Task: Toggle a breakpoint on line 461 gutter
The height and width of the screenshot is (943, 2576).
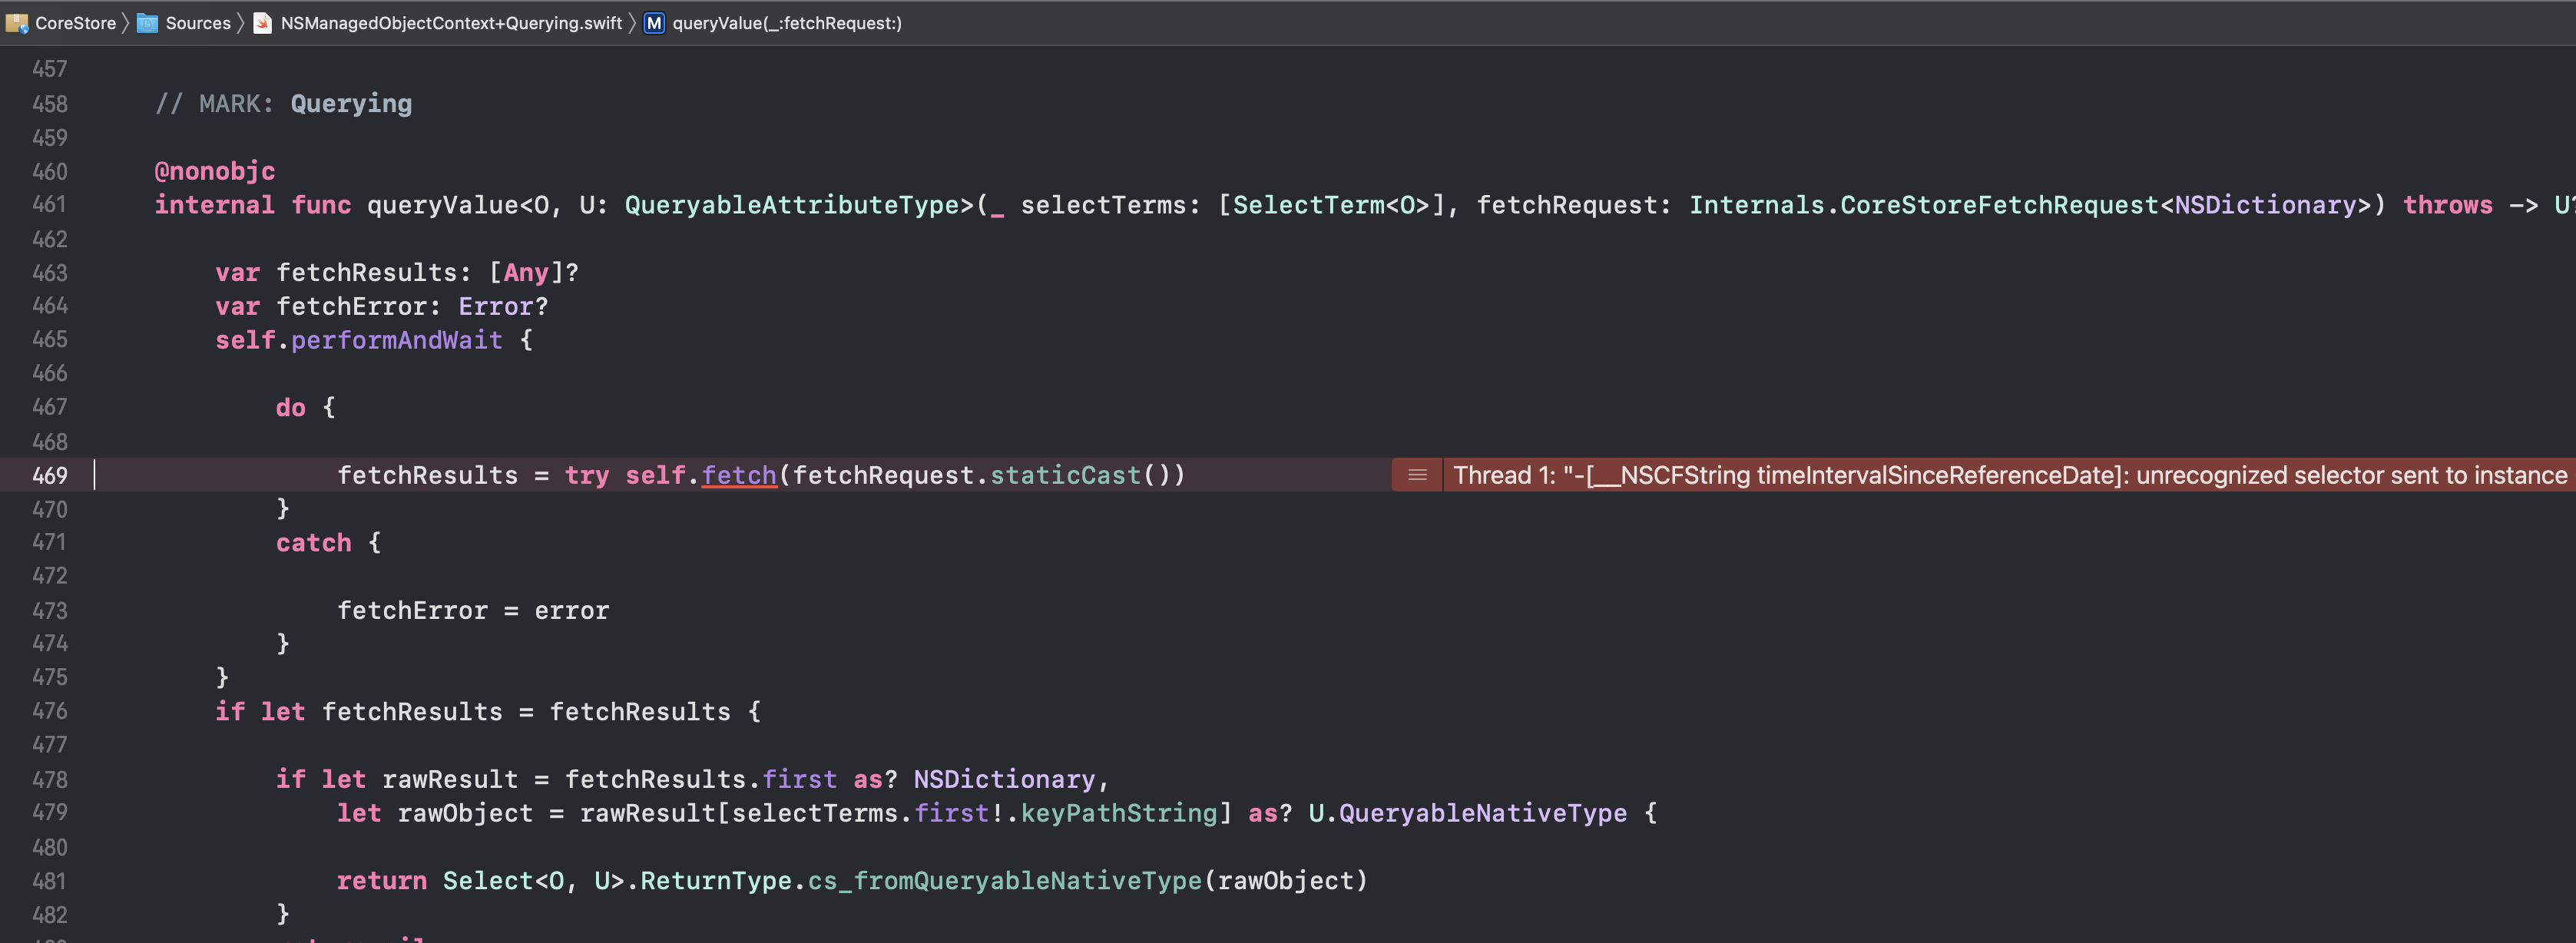Action: point(49,204)
